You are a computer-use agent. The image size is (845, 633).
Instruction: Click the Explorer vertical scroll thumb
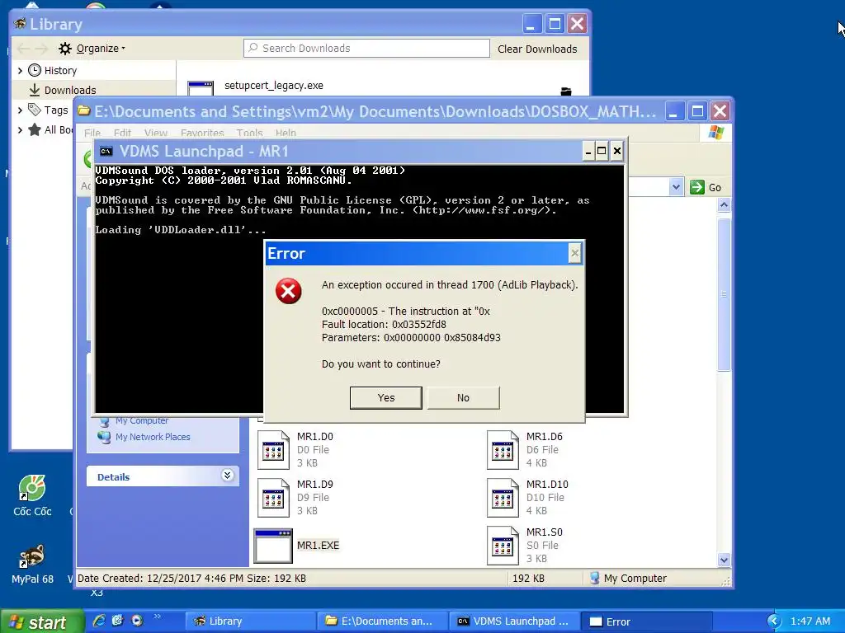725,294
